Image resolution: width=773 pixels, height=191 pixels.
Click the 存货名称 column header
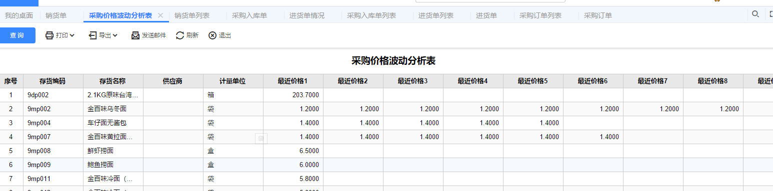point(113,81)
